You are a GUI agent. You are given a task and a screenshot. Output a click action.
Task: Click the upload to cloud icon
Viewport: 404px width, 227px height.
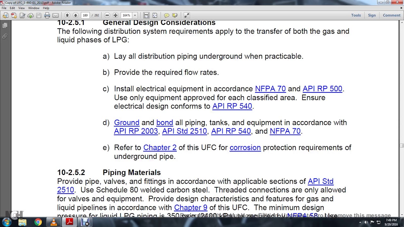[31, 15]
